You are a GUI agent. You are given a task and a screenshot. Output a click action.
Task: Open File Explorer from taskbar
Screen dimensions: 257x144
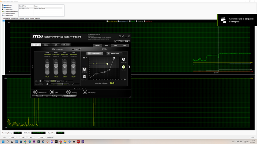(x=65, y=141)
